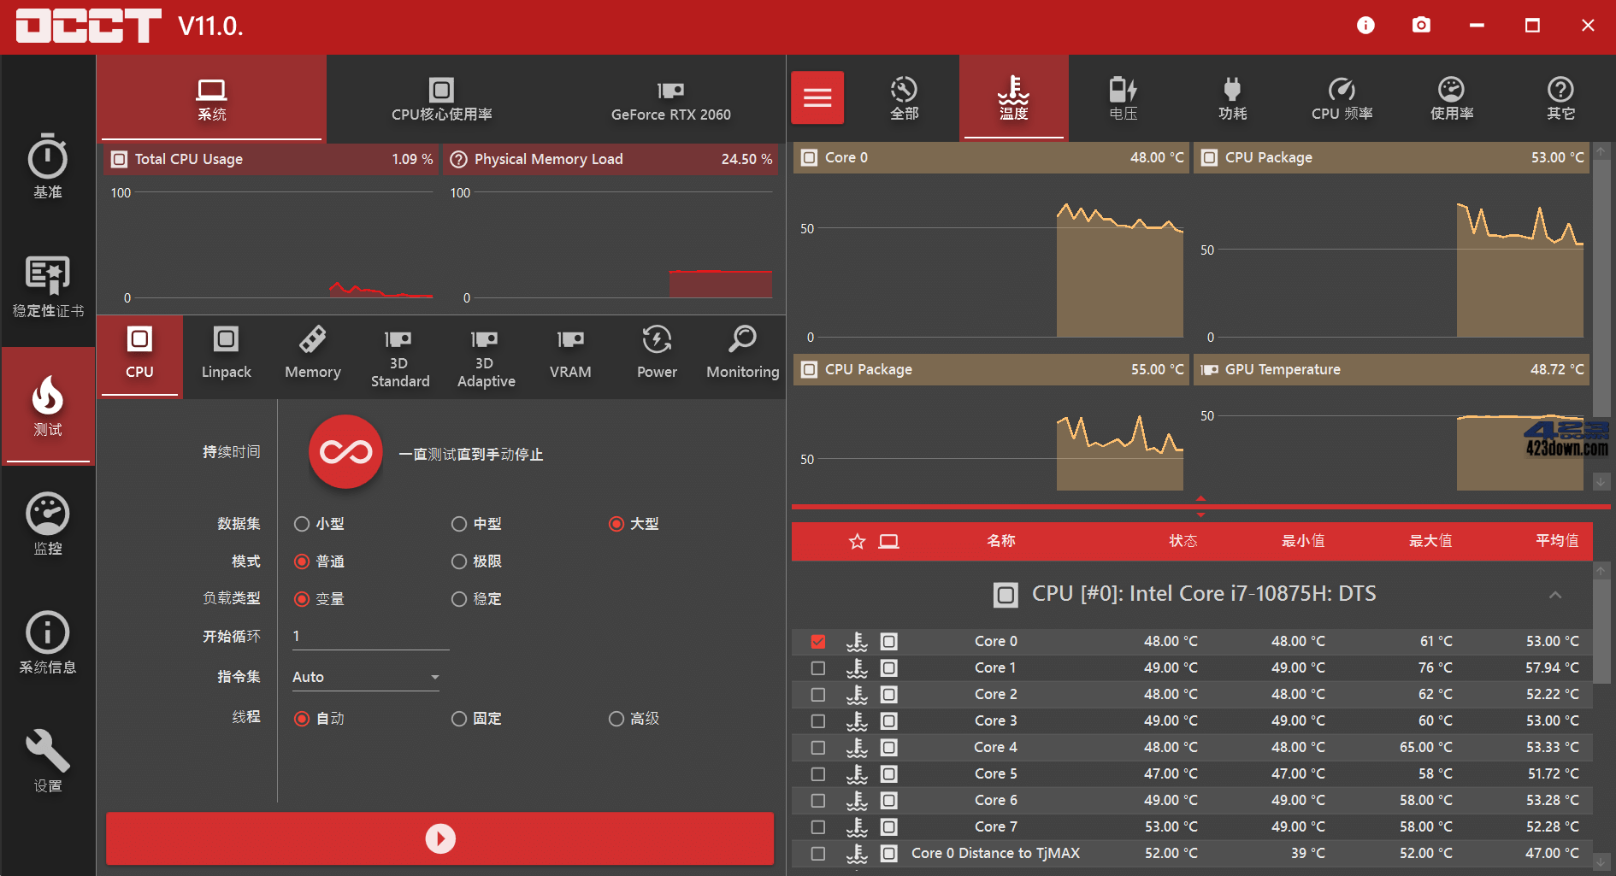Image resolution: width=1616 pixels, height=876 pixels.
Task: Select the 监控 monitoring sidebar icon
Action: point(47,523)
